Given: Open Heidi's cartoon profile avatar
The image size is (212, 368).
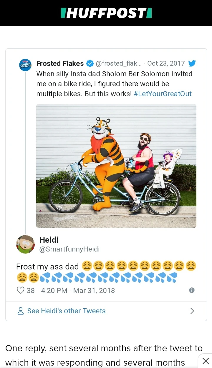Looking at the screenshot, I should click(x=25, y=244).
